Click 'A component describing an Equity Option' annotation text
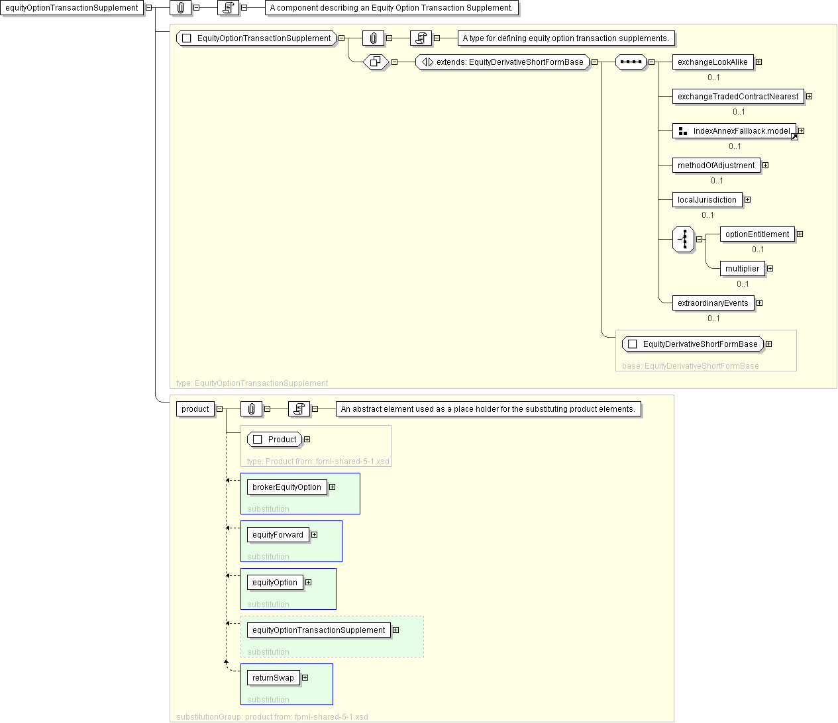The image size is (838, 723). (392, 8)
